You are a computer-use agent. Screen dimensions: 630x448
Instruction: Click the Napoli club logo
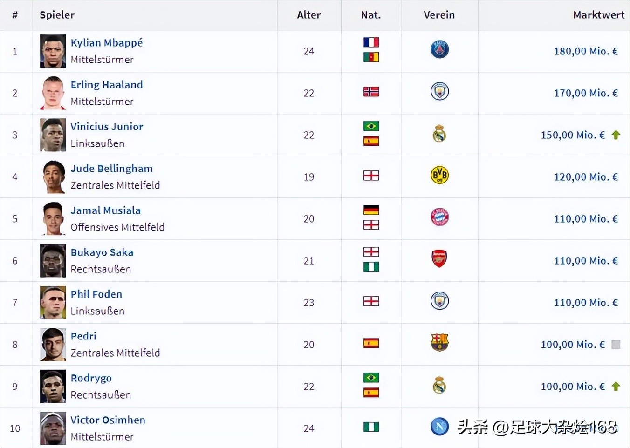tap(439, 427)
